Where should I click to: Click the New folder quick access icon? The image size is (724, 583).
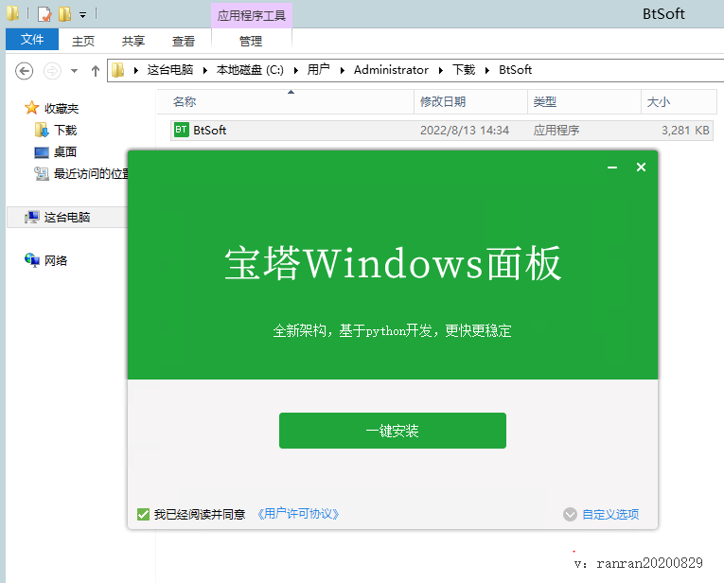[64, 14]
